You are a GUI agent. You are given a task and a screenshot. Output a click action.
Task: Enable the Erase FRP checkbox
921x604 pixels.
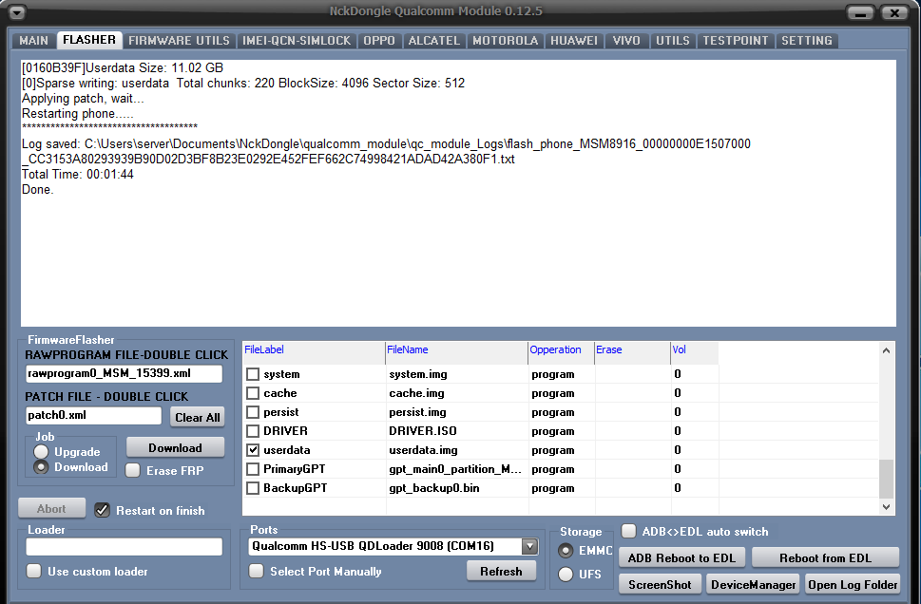point(133,470)
